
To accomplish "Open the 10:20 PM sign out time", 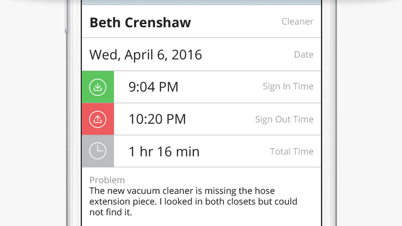I will [x=157, y=119].
